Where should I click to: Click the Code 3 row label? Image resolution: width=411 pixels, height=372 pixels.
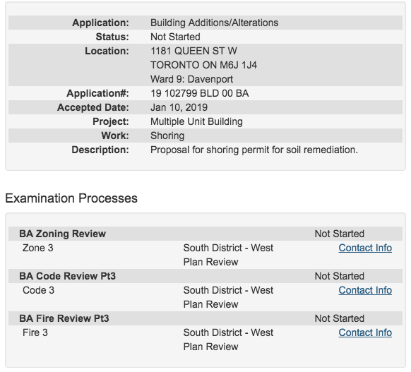[x=39, y=290]
